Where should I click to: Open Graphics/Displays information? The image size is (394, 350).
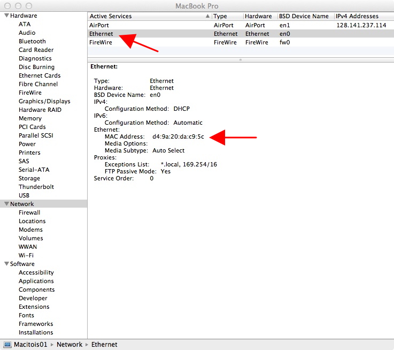click(x=44, y=101)
